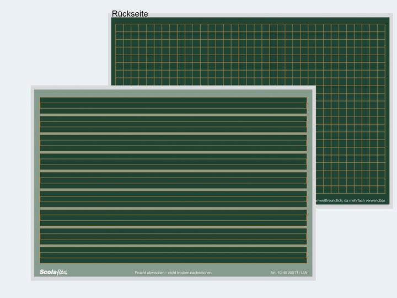The width and height of the screenshot is (397, 298).
Task: Click the Scolaflex logo on the front board
Action: (53, 272)
